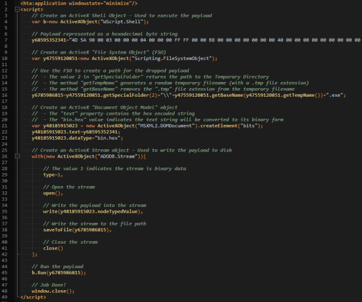Click the comment about getBaseName removing .tmp

(x=163, y=89)
